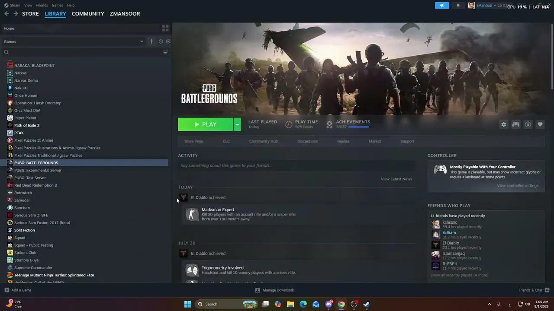
Task: Open the View menu
Action: (x=28, y=5)
